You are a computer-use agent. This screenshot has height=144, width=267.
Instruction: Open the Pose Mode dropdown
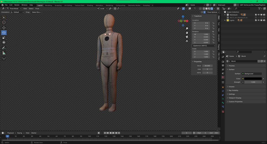coord(14,8)
